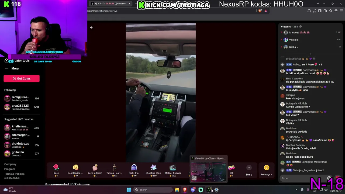Open the weather widget showing Cloudy
Screen dimensions: 345x194
[x=10, y=190]
